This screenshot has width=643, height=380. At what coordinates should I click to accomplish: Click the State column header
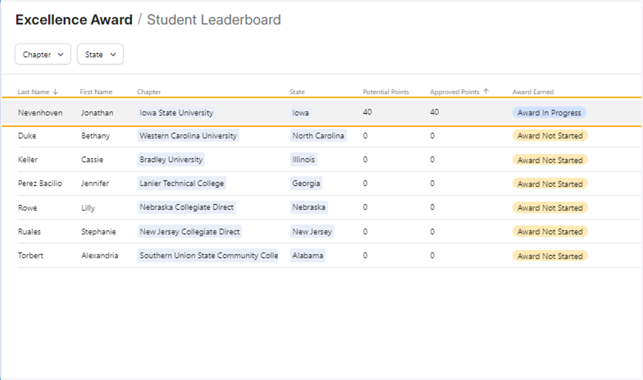(x=297, y=92)
